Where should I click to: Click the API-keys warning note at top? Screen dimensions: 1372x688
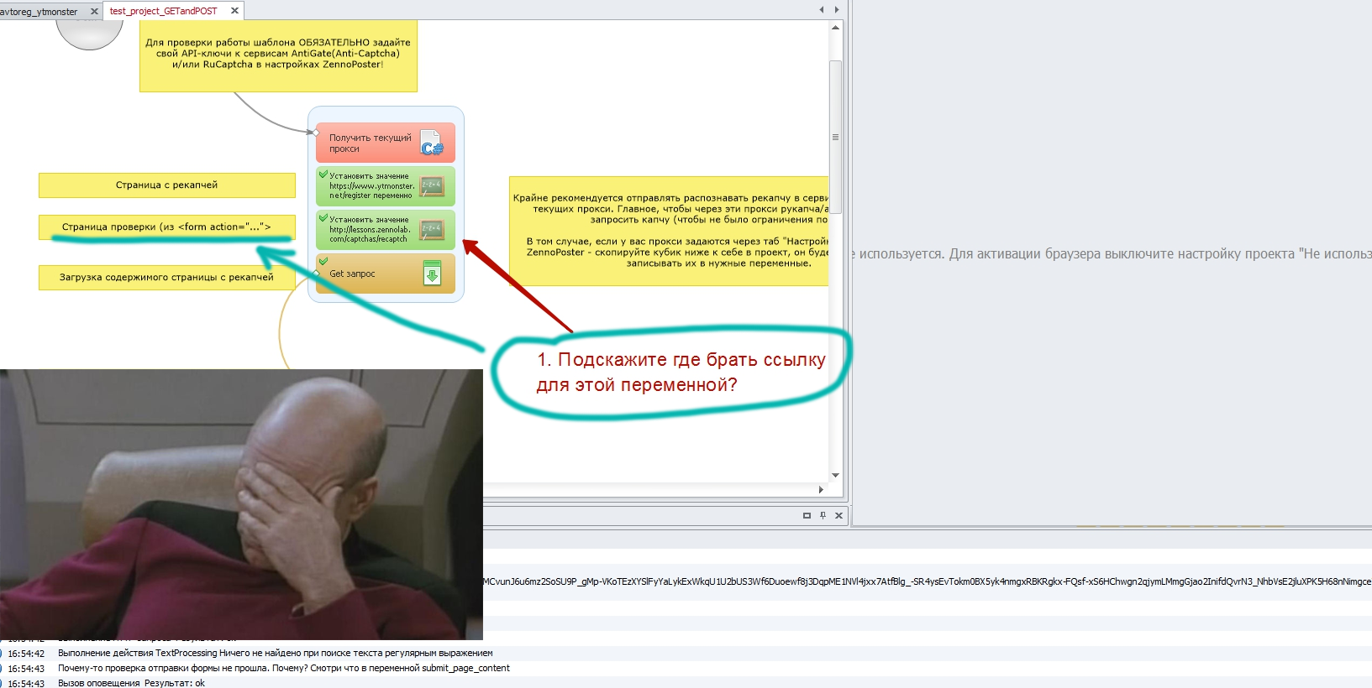click(x=278, y=55)
